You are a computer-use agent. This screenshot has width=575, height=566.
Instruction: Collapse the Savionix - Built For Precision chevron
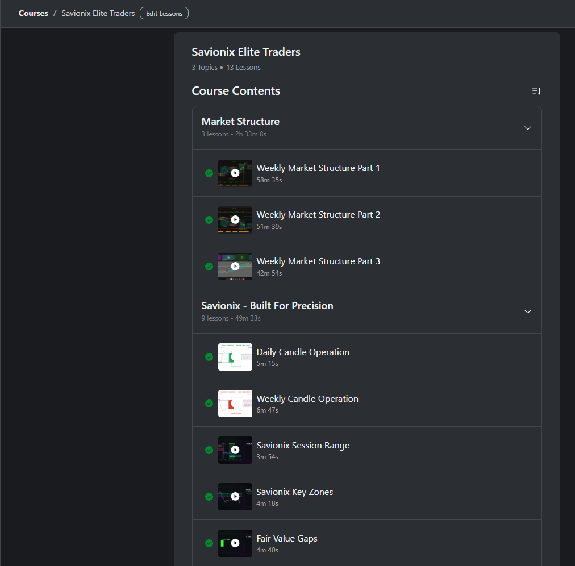[x=527, y=311]
